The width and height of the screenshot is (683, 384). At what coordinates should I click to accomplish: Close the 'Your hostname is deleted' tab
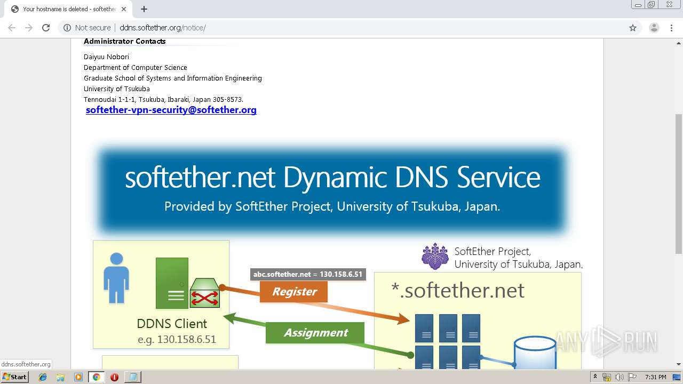(x=124, y=9)
